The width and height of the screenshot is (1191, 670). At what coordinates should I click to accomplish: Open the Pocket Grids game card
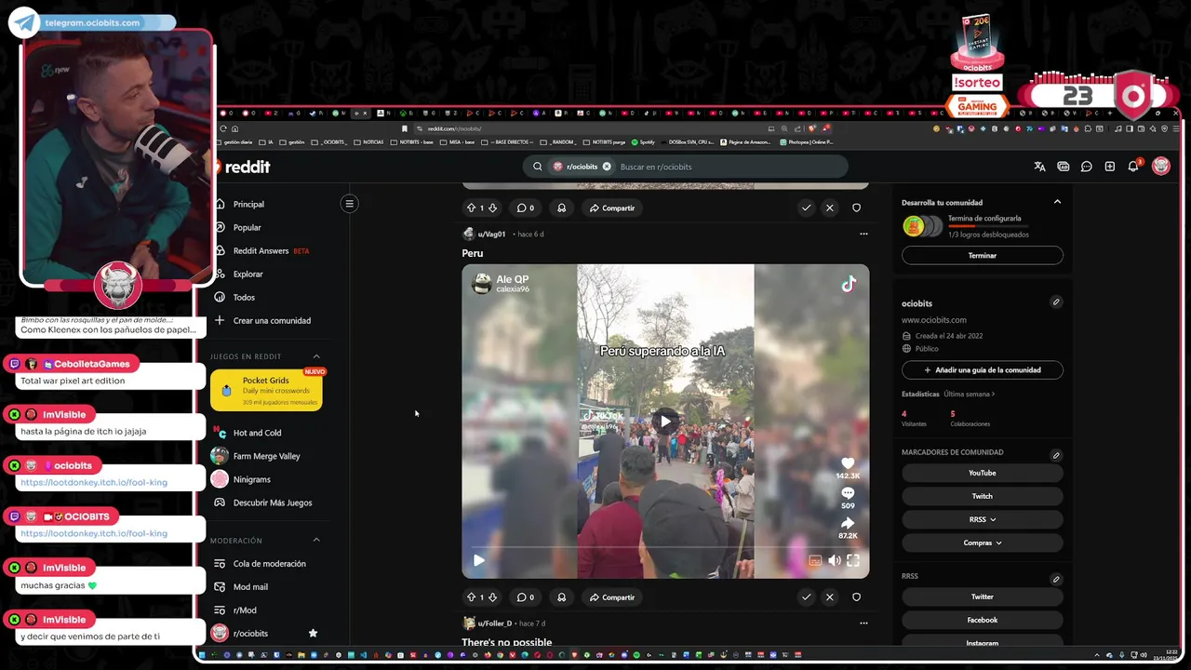(266, 391)
